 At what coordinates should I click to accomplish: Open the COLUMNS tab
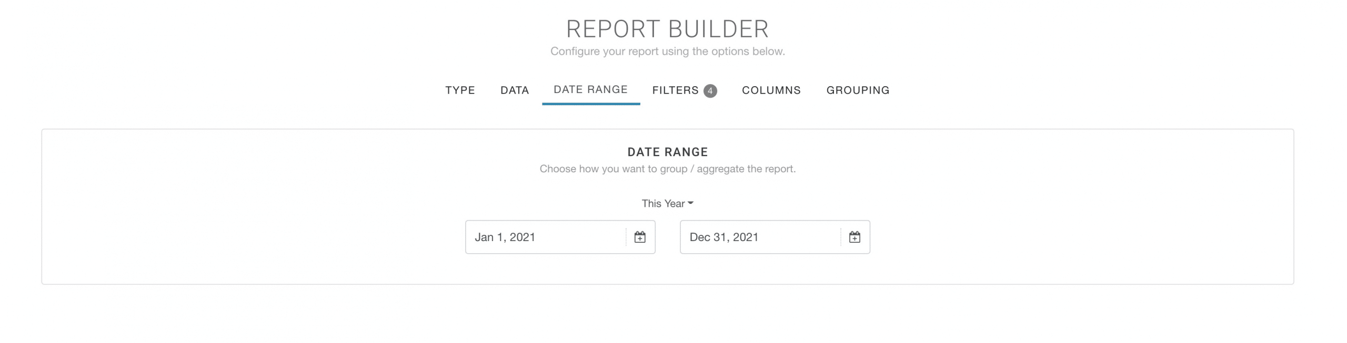pos(771,90)
